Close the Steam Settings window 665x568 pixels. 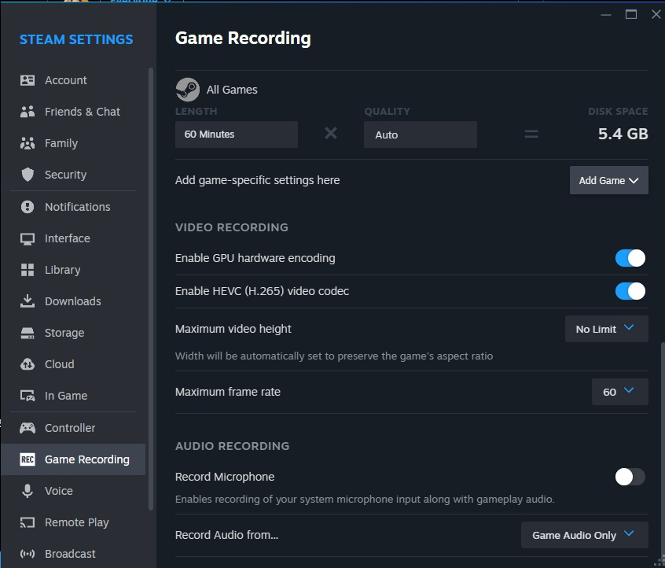(x=656, y=14)
